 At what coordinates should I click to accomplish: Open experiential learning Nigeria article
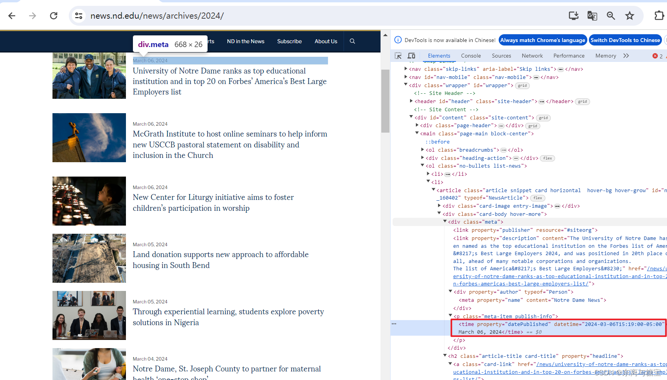click(x=228, y=317)
